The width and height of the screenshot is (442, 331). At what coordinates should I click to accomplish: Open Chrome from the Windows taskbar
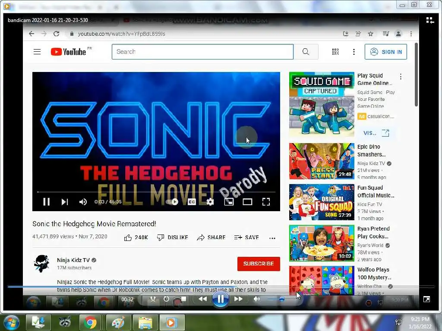point(90,322)
